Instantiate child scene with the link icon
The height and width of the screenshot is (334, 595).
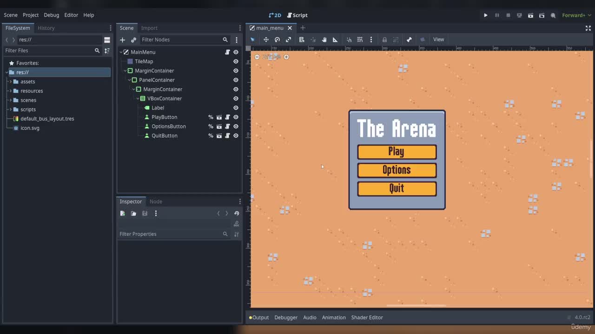click(133, 40)
